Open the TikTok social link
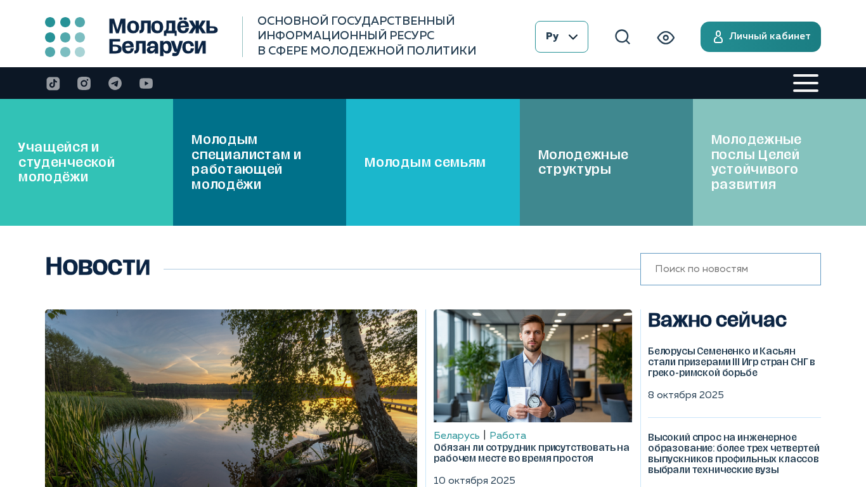Screen dimensions: 866x487 [x=53, y=84]
